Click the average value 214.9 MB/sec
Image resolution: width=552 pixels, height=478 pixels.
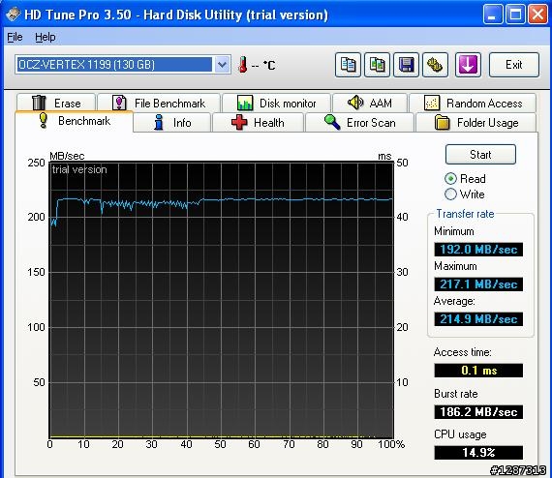pos(478,319)
